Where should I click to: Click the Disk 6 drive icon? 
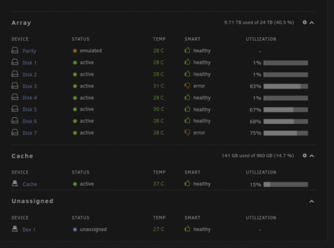[x=15, y=121]
